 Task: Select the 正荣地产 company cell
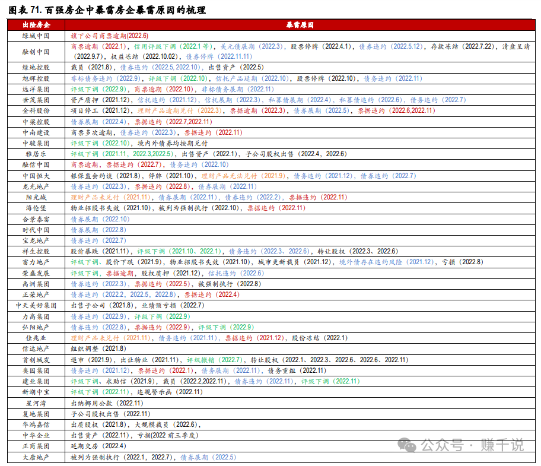point(36,294)
